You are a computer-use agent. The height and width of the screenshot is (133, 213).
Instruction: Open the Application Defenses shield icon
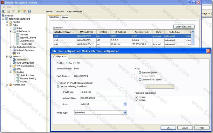pyautogui.click(x=14, y=47)
